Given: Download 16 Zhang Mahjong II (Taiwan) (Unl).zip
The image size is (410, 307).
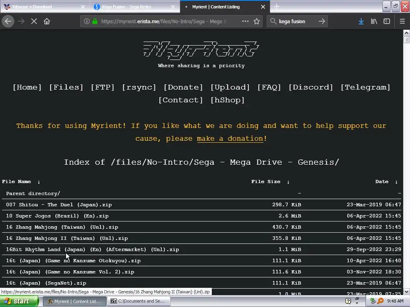Looking at the screenshot, I should (67, 238).
